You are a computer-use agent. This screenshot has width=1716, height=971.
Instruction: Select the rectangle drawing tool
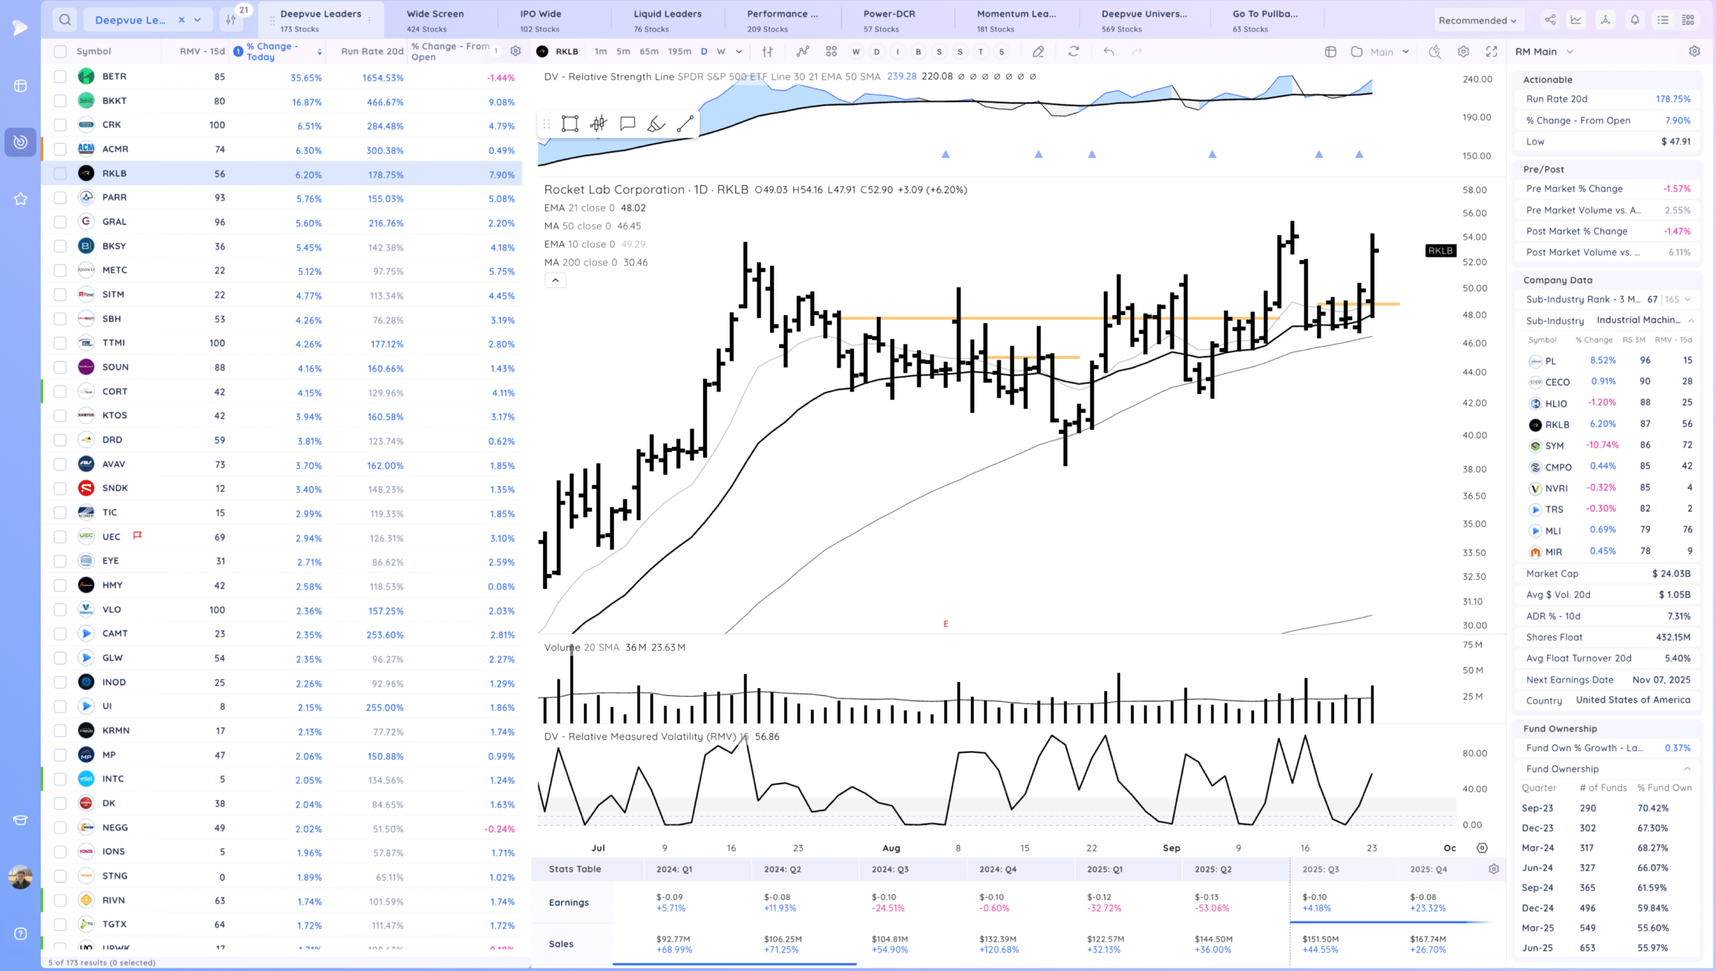tap(570, 124)
